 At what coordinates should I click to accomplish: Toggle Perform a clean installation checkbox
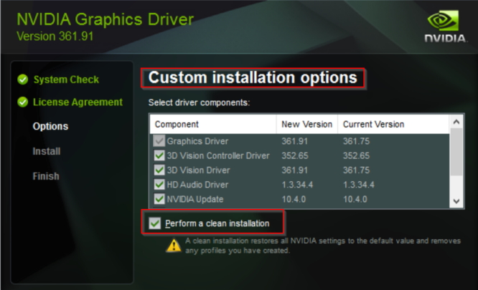click(x=155, y=223)
